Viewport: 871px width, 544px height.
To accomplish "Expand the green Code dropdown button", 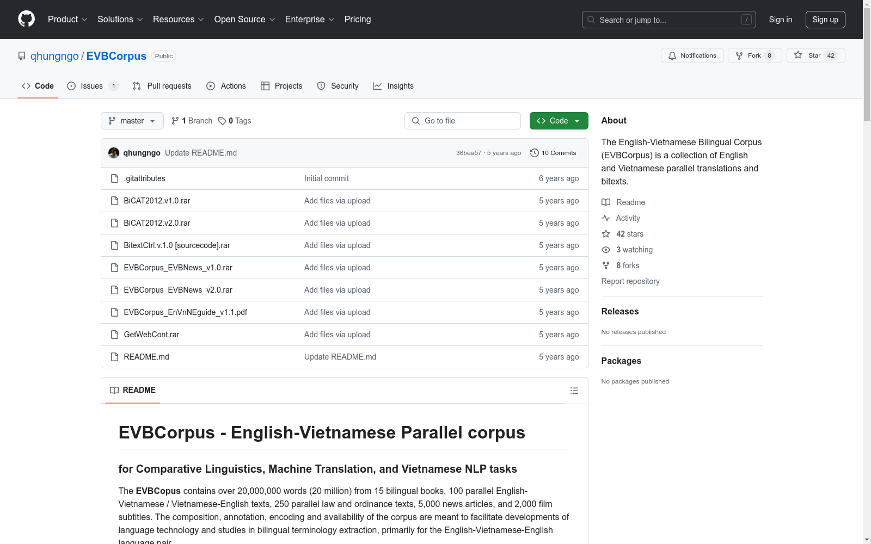I will [x=559, y=121].
